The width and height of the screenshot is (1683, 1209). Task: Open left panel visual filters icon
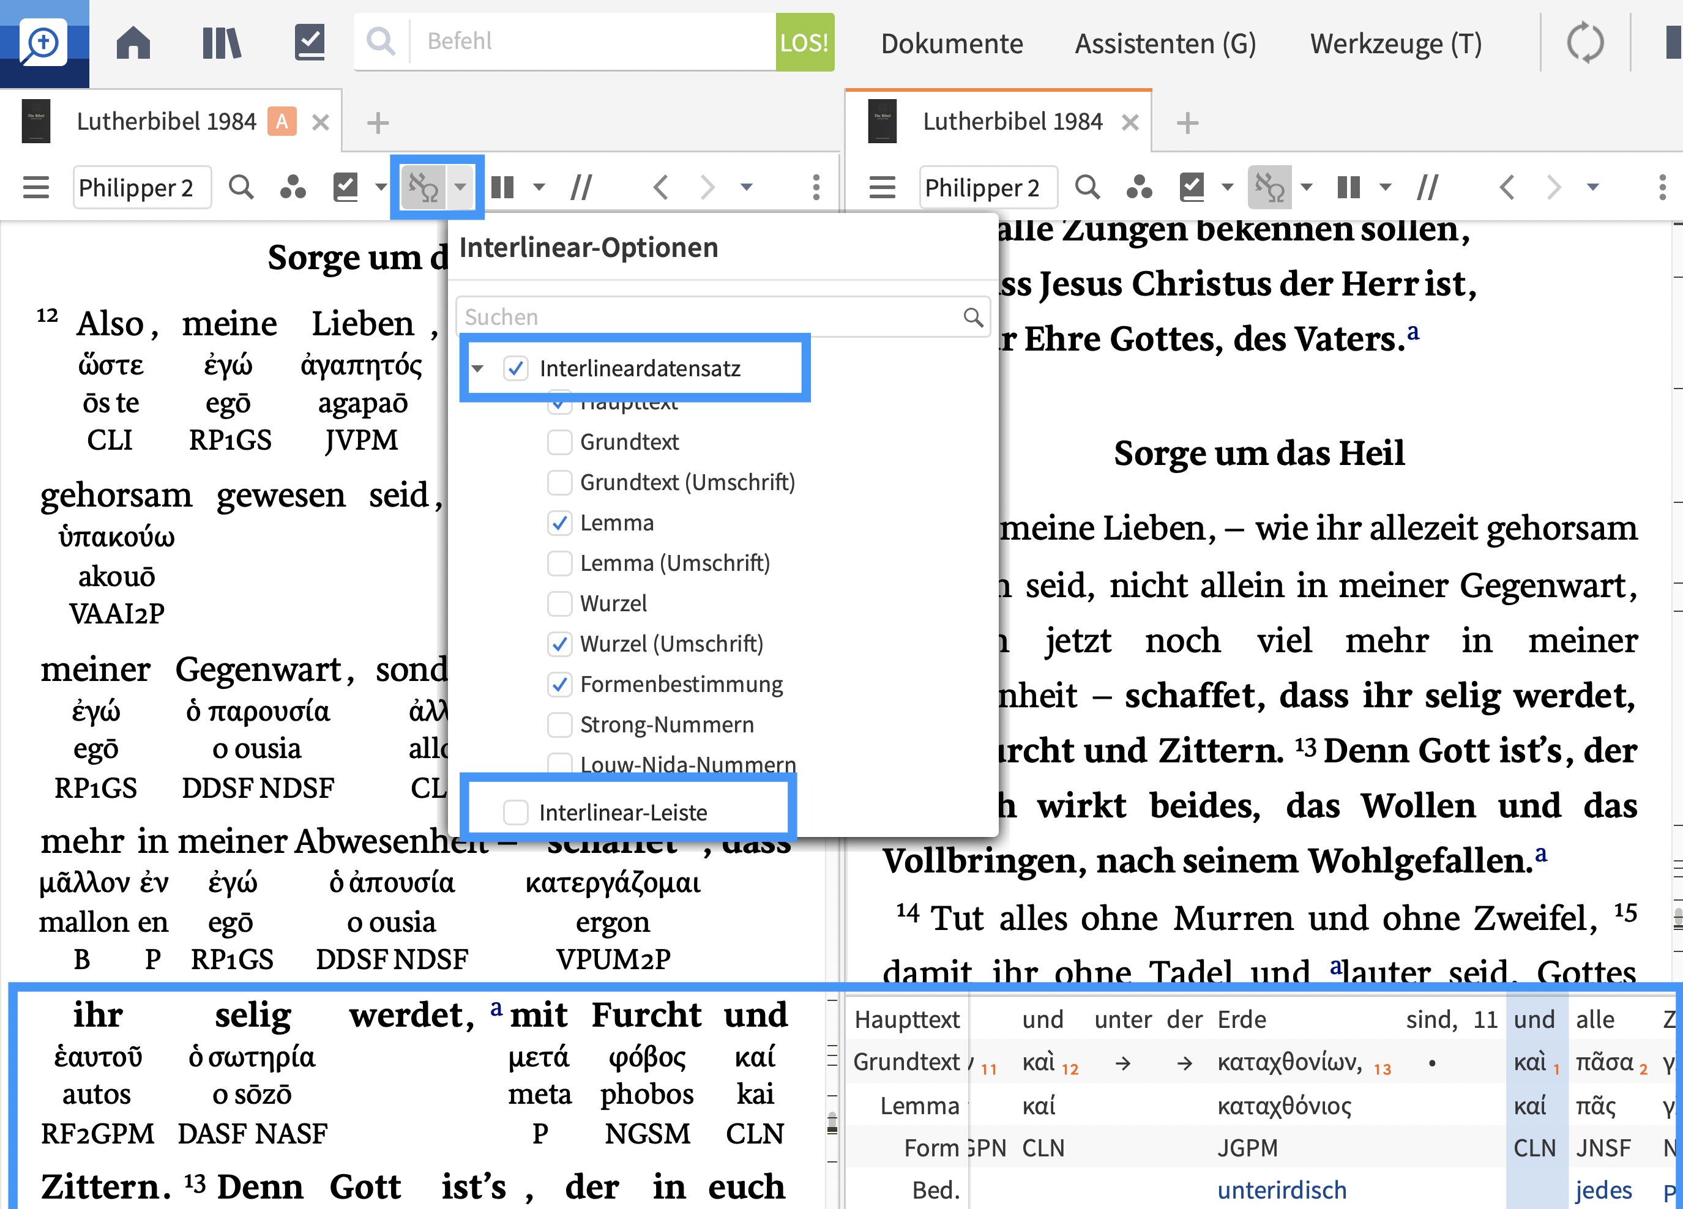tap(293, 187)
